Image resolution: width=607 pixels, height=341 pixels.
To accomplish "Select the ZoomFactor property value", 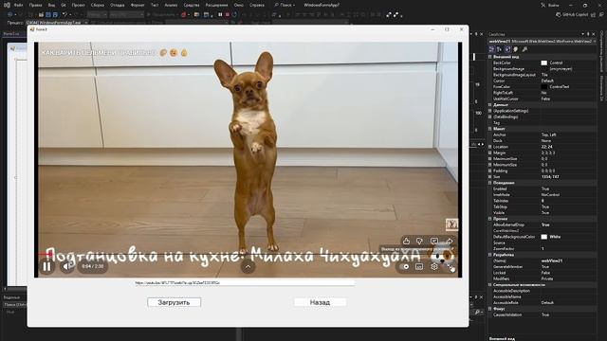I will [568, 248].
